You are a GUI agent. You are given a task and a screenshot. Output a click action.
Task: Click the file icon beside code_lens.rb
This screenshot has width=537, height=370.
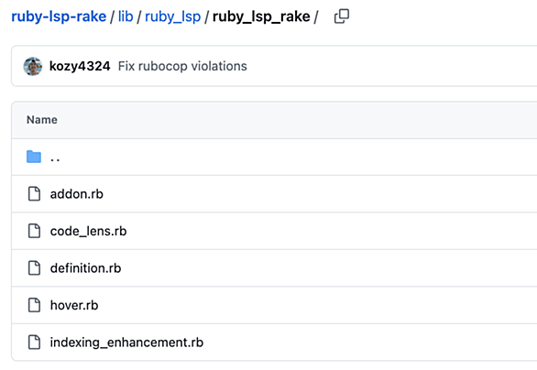(x=34, y=231)
